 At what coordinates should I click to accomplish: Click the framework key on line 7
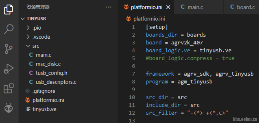(160, 74)
